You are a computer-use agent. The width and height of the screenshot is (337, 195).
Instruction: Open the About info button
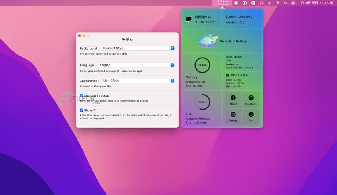click(233, 100)
